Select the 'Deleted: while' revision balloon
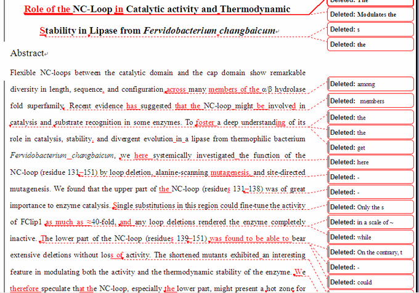419x293 pixels. (370, 237)
